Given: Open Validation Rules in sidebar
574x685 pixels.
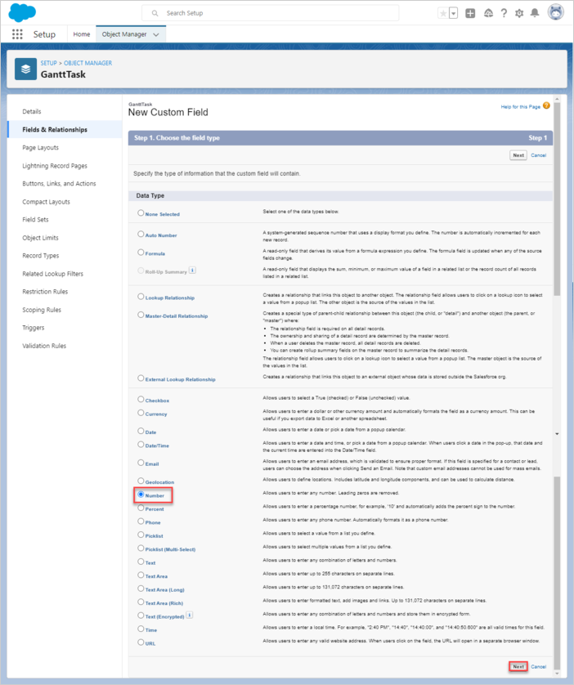Looking at the screenshot, I should [44, 346].
